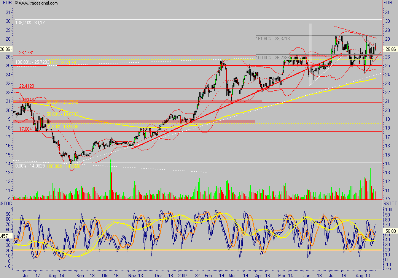Select the '138,20% - 30,17' Fibonacci label
Screen dimensions: 398x278
[30, 23]
